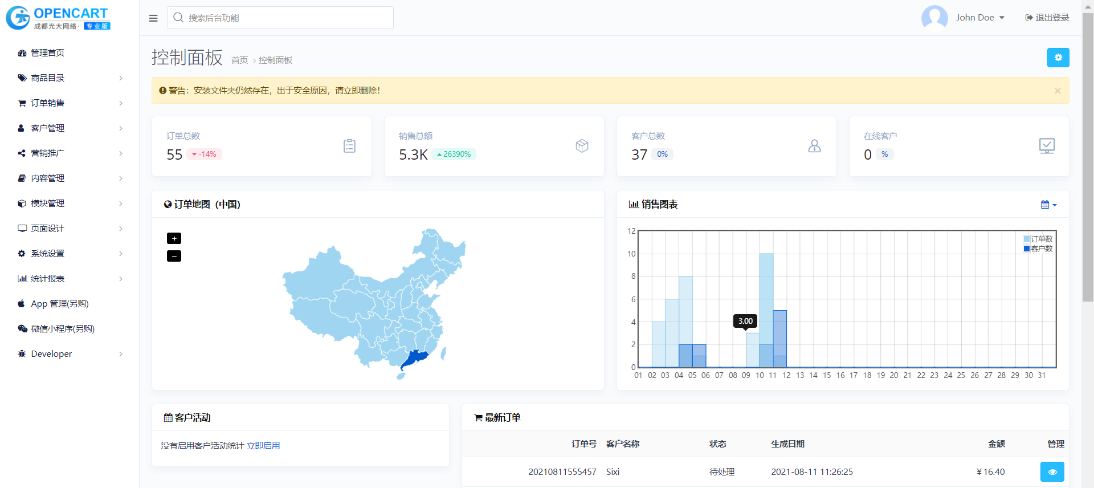Click the 26390% sales change badge
Viewport: 1094px width, 488px height.
coord(454,154)
